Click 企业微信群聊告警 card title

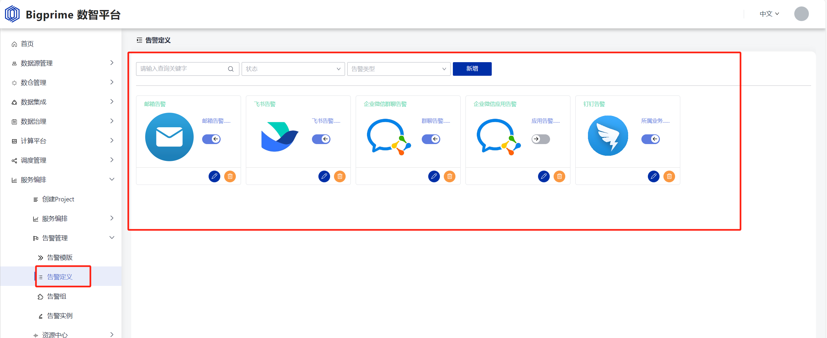[x=385, y=104]
